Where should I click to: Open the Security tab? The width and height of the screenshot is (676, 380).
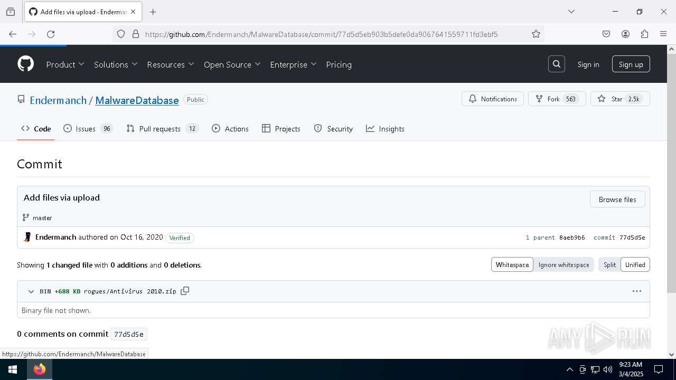click(x=333, y=129)
